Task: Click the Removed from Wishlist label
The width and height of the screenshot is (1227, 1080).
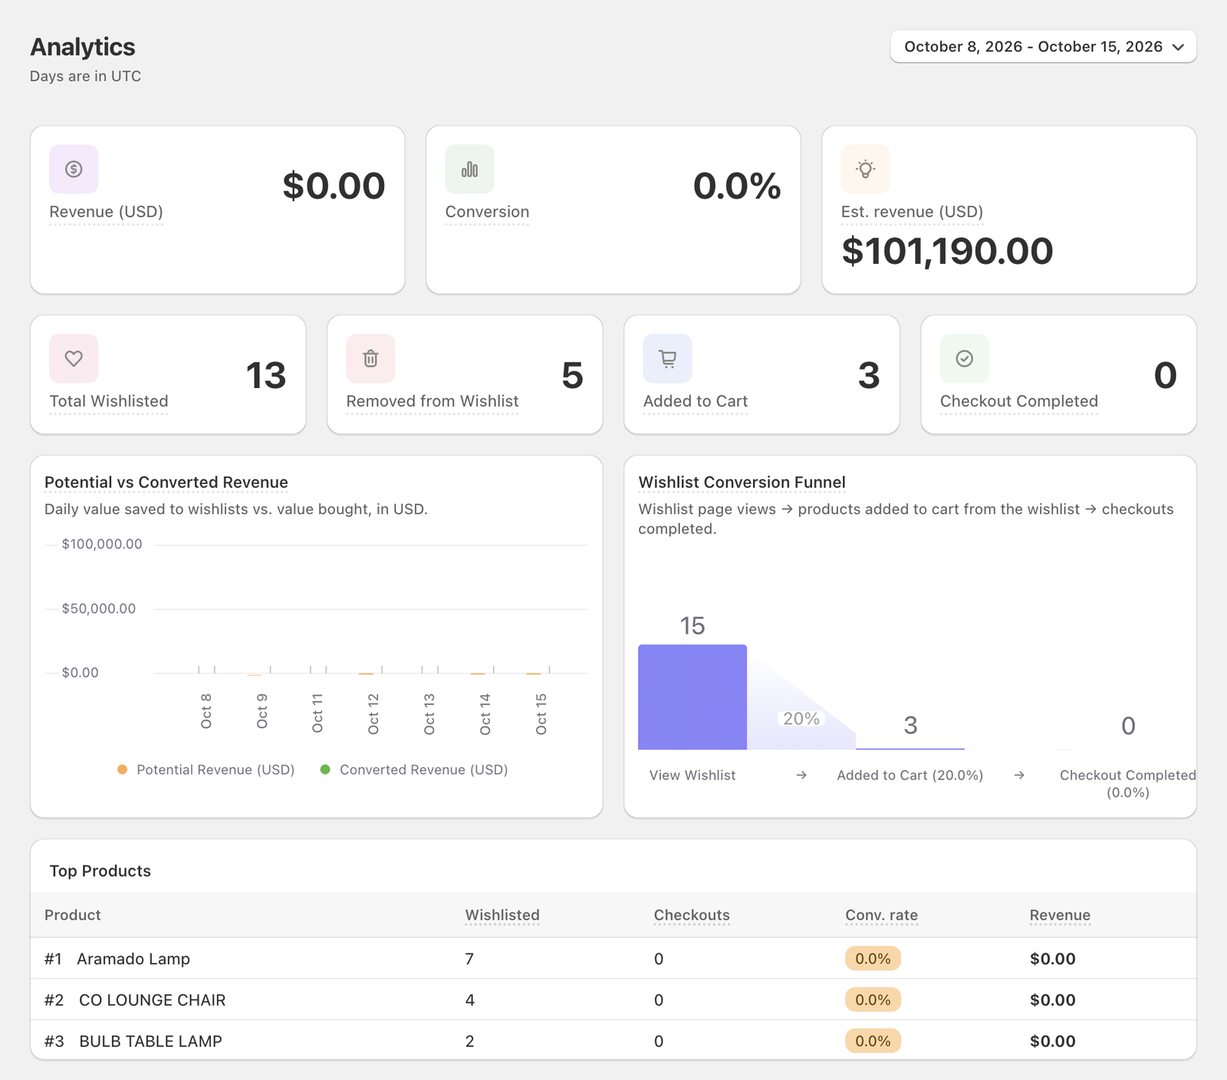Action: click(x=433, y=401)
